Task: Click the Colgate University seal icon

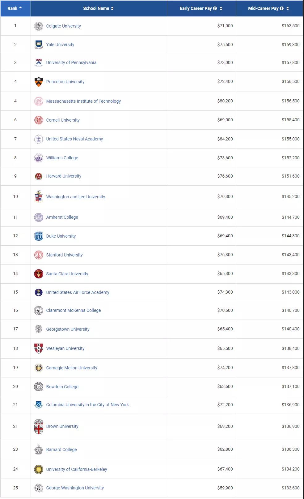Action: coord(39,26)
